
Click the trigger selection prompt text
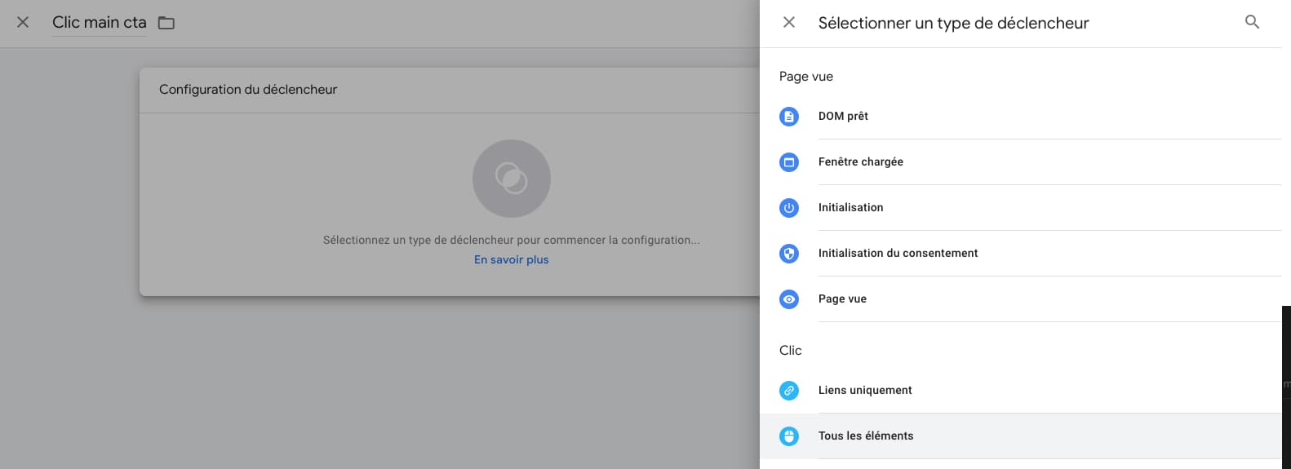point(512,240)
